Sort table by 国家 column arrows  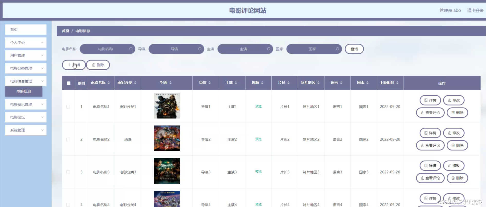pyautogui.click(x=368, y=83)
